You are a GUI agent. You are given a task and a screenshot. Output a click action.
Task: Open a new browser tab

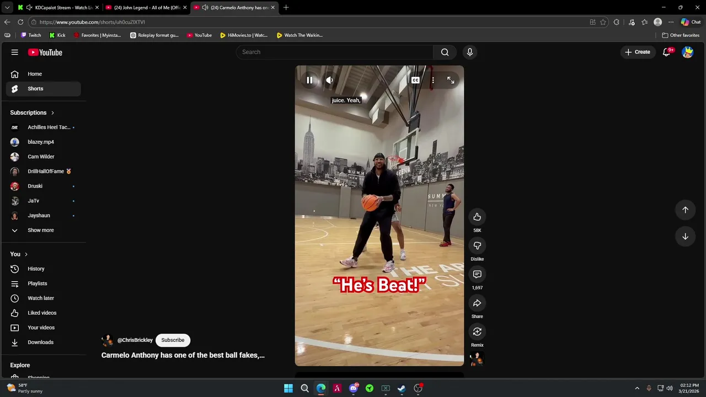click(286, 8)
